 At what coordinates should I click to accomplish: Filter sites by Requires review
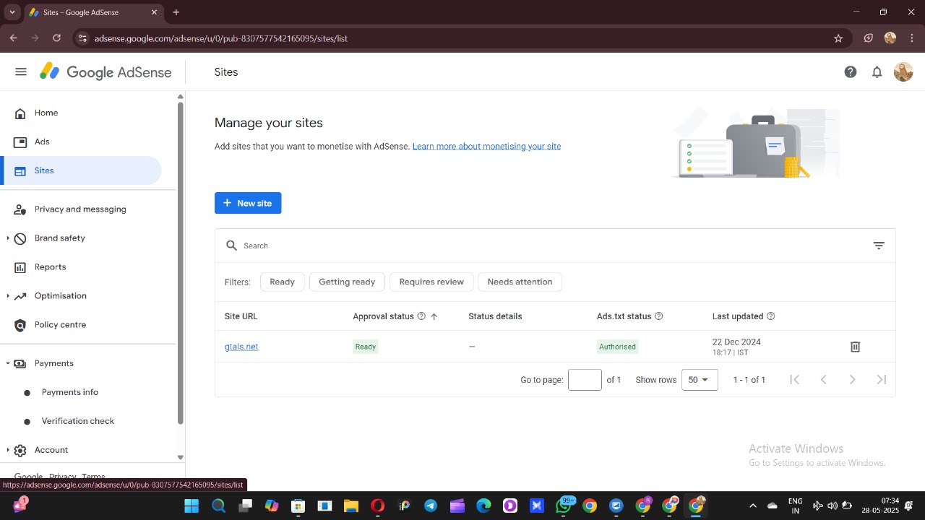[x=431, y=282]
